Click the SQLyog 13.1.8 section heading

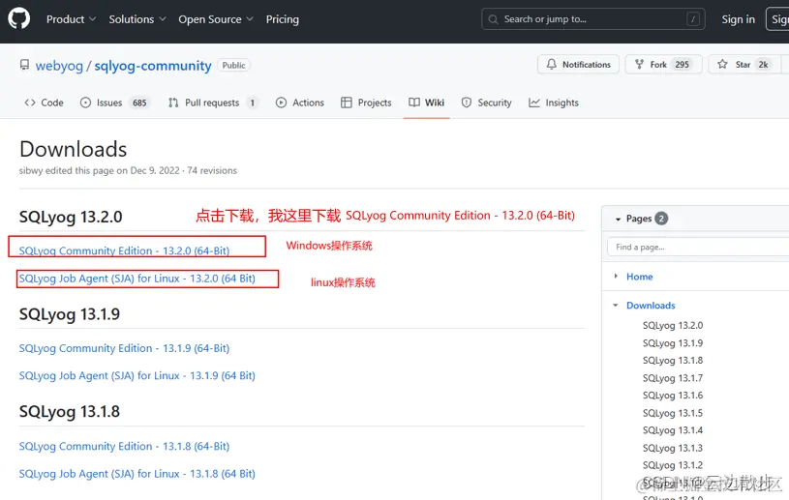[70, 412]
